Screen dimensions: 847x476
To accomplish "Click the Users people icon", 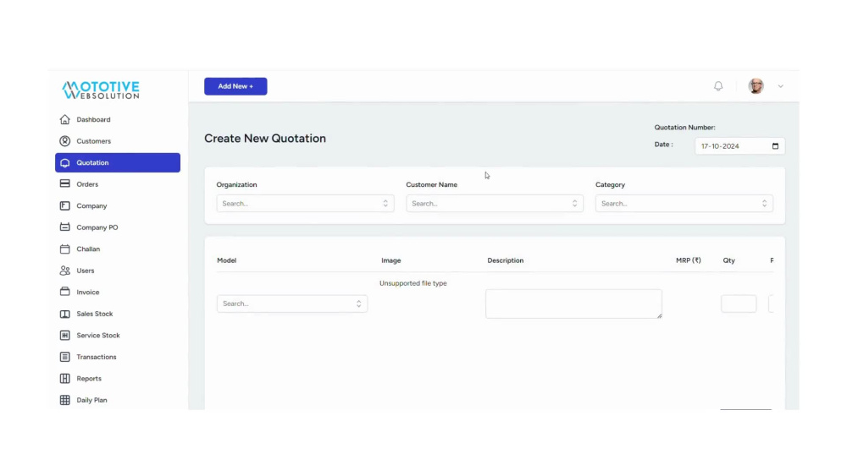I will click(x=65, y=270).
